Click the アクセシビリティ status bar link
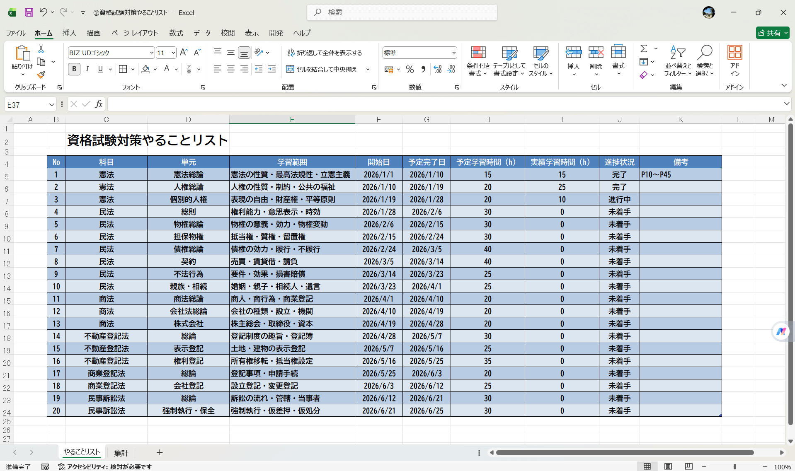Image resolution: width=795 pixels, height=471 pixels. click(106, 466)
